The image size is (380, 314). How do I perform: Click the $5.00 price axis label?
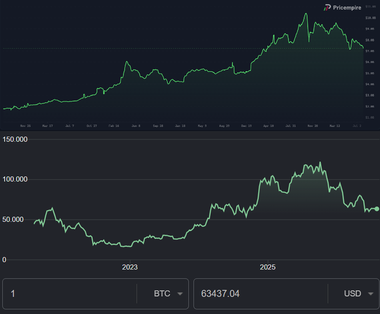point(370,73)
